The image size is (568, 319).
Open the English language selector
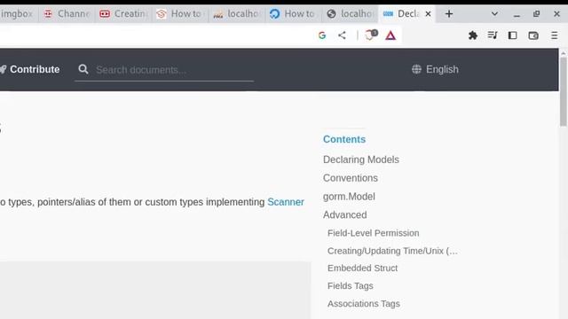[435, 69]
